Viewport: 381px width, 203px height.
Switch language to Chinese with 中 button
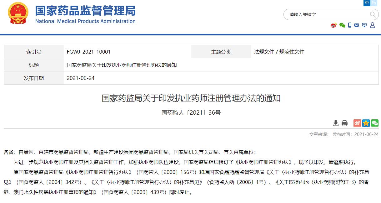[x=367, y=3]
